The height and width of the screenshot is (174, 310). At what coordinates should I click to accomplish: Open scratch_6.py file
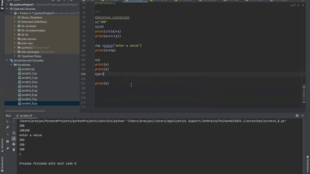[29, 95]
